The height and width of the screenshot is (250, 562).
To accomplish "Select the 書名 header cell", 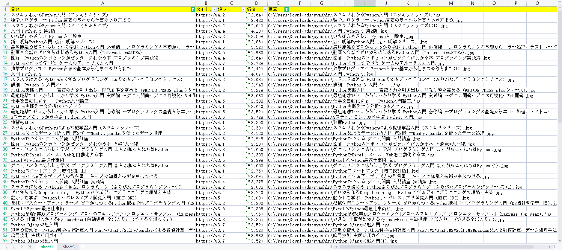I will [x=103, y=9].
